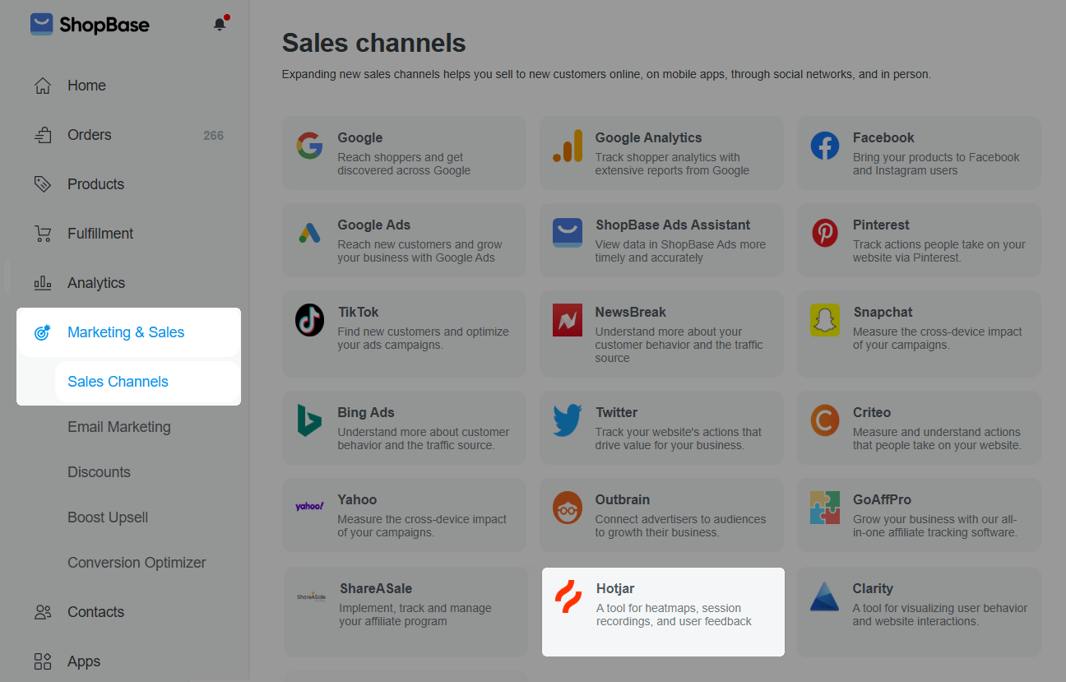Collapse the Marketing & Sales menu

click(x=126, y=332)
